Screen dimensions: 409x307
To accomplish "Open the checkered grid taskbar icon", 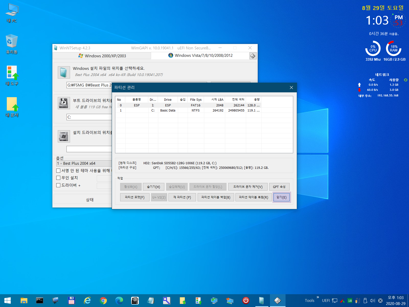I will (x=166, y=301).
